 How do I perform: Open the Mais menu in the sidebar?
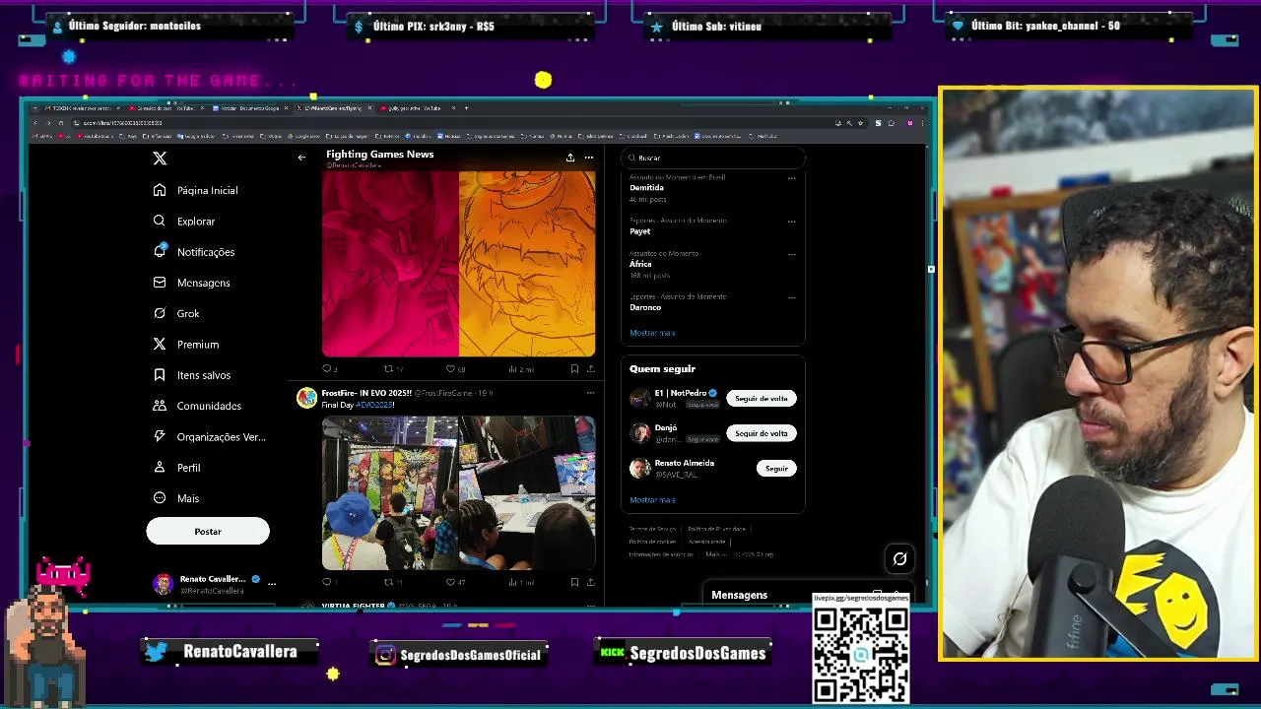coord(176,498)
